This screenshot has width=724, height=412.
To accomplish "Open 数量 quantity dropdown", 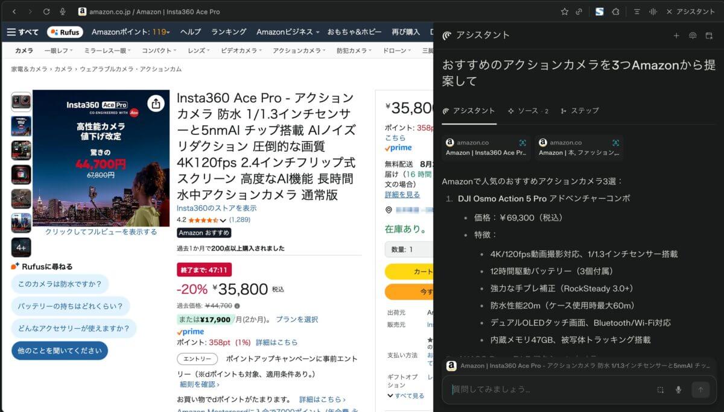I will point(409,249).
